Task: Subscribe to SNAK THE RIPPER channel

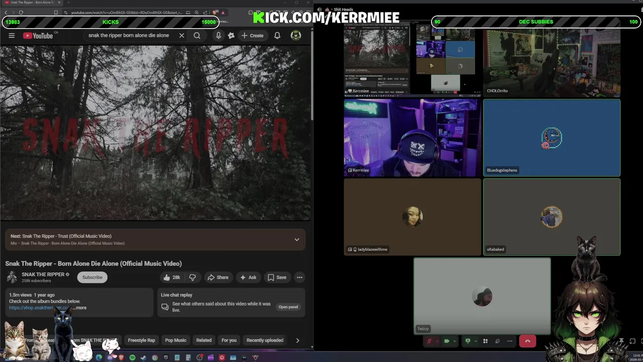Action: (x=92, y=277)
